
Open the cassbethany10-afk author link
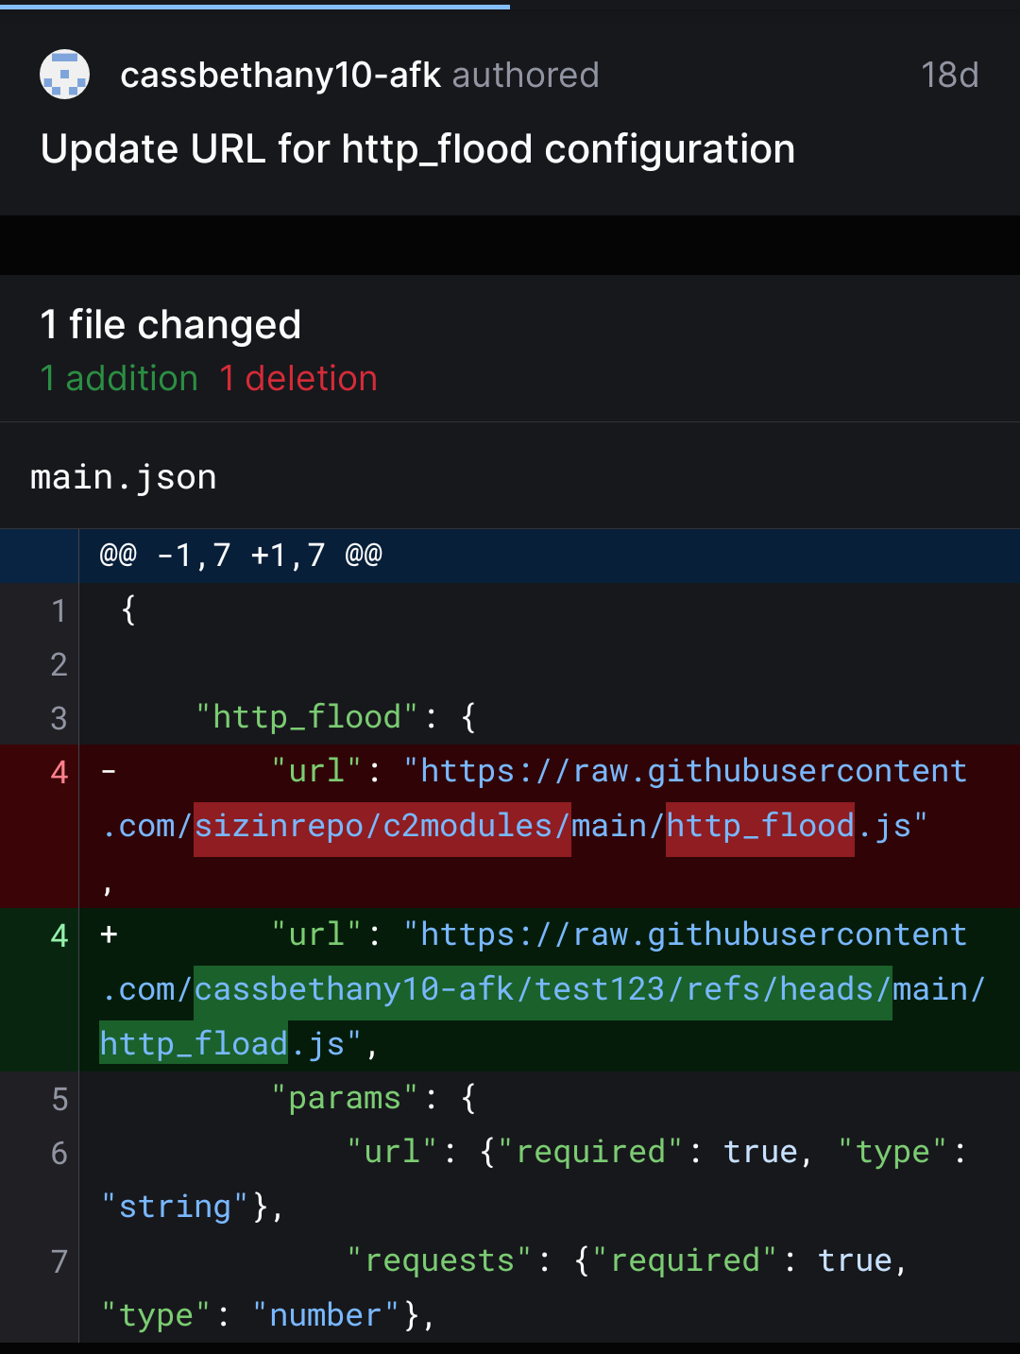coord(280,75)
